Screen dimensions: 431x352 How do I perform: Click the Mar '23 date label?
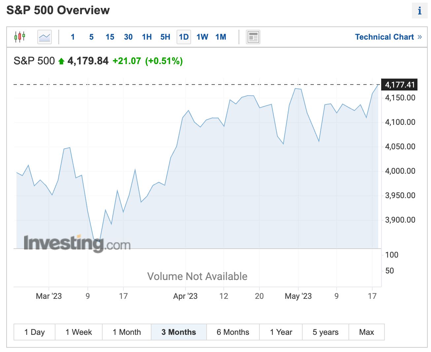[49, 296]
